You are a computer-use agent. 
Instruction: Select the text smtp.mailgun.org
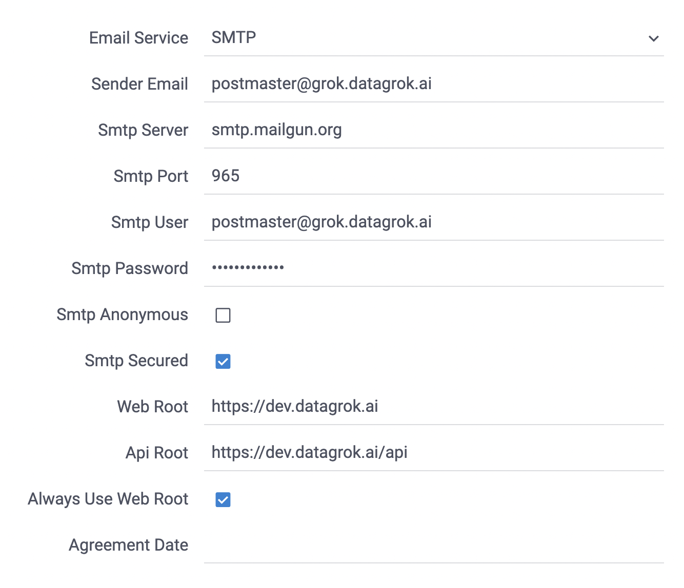point(277,130)
